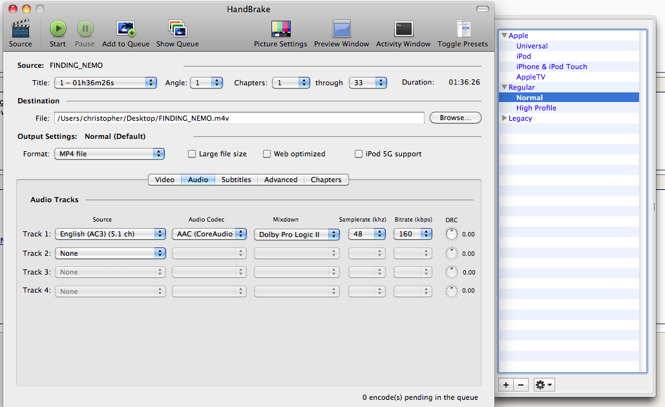Click the Normal (Default) output settings text
Image resolution: width=665 pixels, height=407 pixels.
pyautogui.click(x=115, y=136)
